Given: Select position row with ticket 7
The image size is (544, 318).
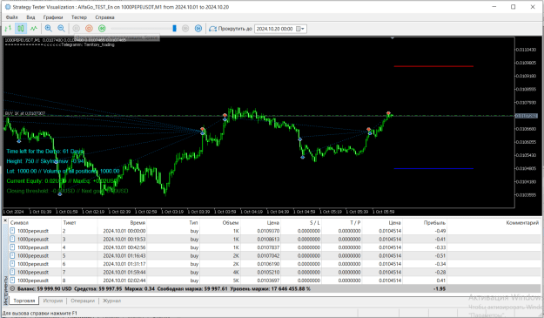Looking at the screenshot, I should [x=274, y=272].
